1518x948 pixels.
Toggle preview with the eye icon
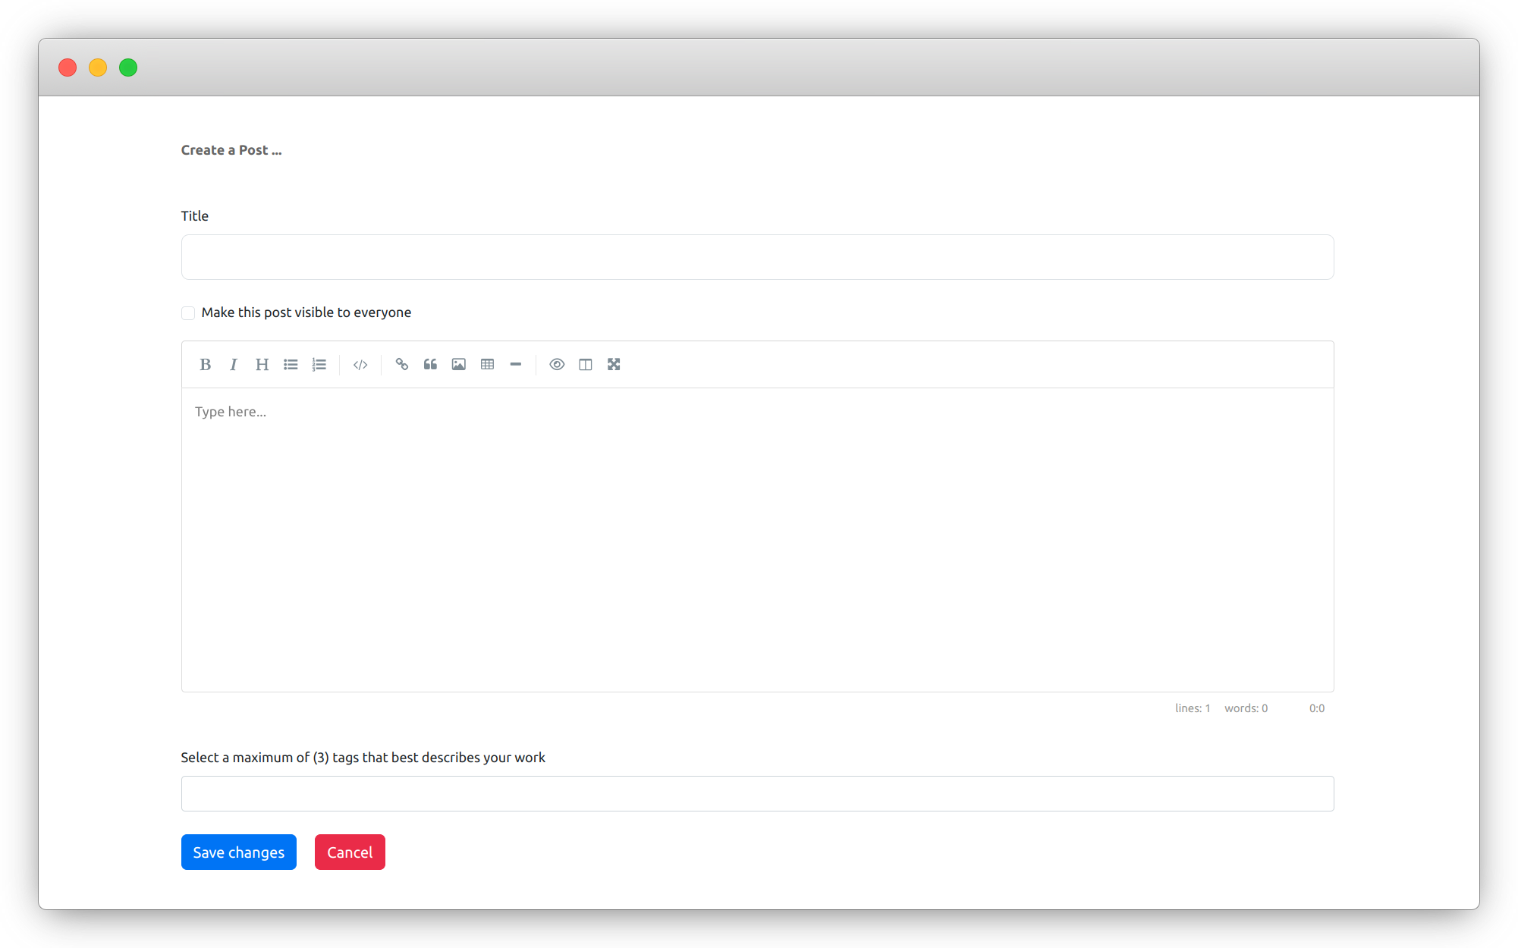pyautogui.click(x=557, y=365)
